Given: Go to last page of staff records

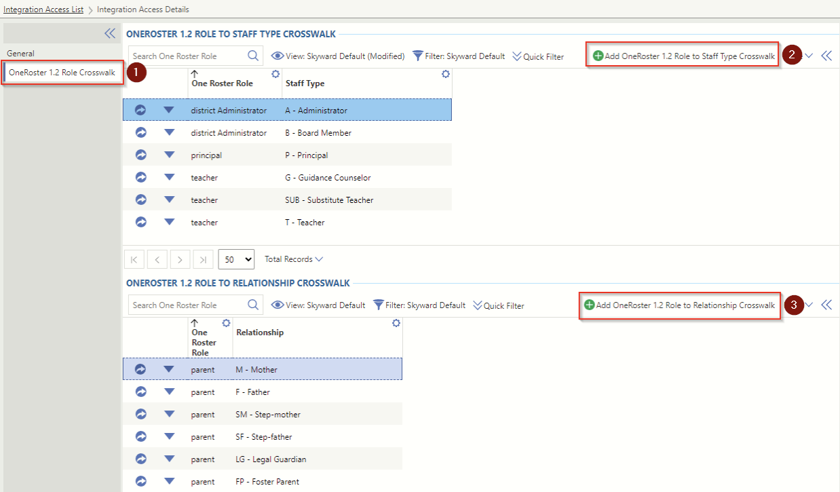Looking at the screenshot, I should [204, 259].
